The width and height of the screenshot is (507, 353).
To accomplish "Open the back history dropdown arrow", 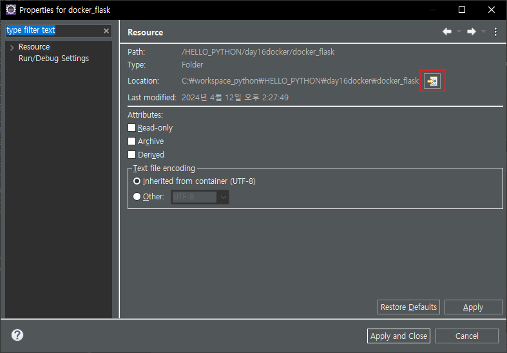I will (x=459, y=32).
